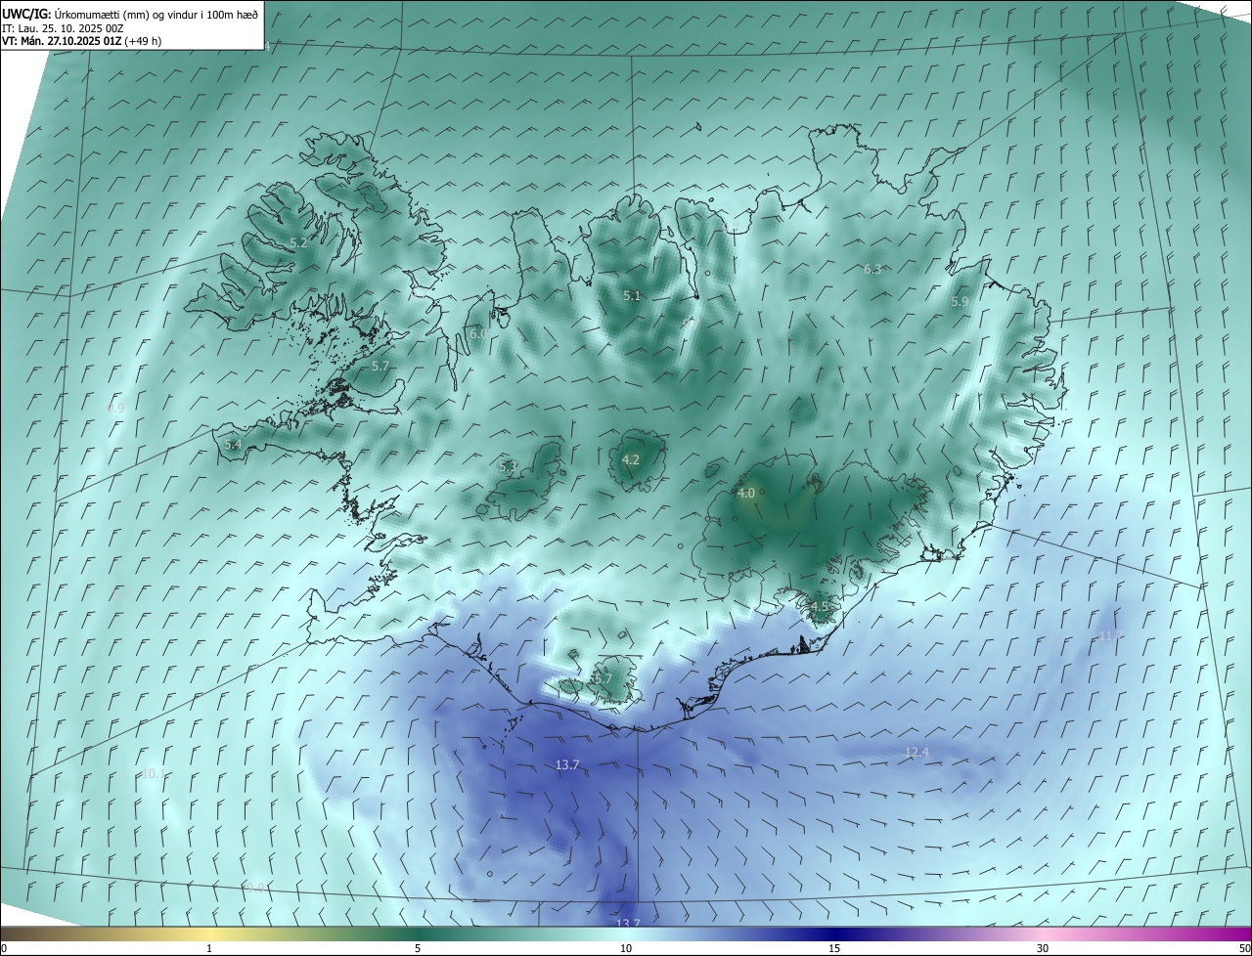
Task: Click the 5.2 value over the Westfjords
Action: point(298,242)
